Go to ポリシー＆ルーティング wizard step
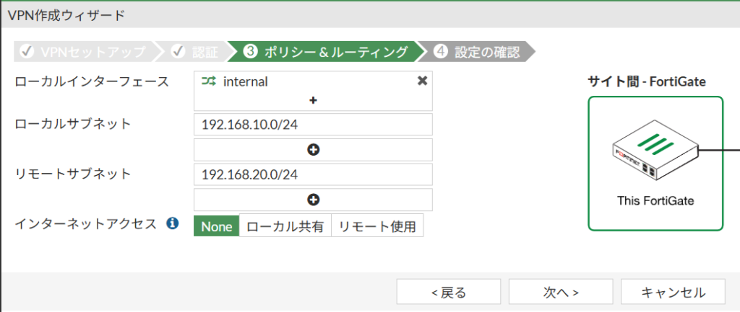This screenshot has width=740, height=312. (325, 52)
